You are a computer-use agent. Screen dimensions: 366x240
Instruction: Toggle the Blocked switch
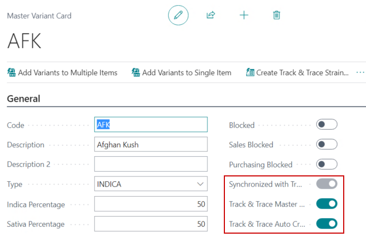click(x=326, y=125)
